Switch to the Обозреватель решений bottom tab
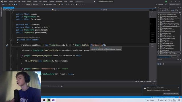The width and height of the screenshot is (182, 102). 164,57
